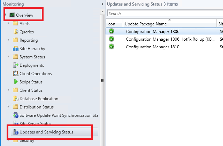223x146 pixels.
Task: Sort by Update Package Name column
Action: [170, 24]
